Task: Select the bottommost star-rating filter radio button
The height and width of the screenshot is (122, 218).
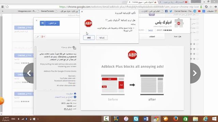Action: click(x=197, y=59)
